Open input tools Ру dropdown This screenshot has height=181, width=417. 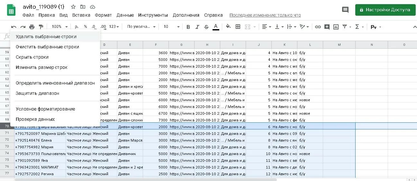(x=376, y=27)
